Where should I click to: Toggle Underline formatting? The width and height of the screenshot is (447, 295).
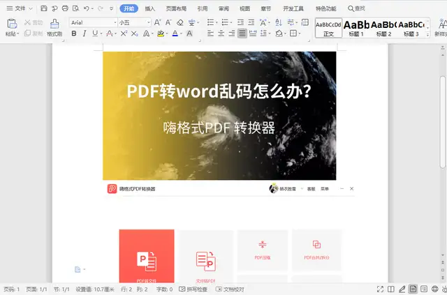tap(95, 33)
